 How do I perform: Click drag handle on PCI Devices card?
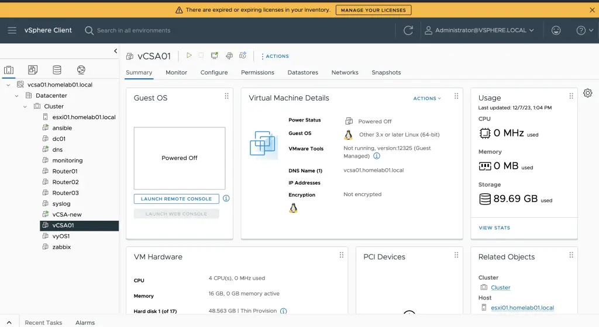(456, 255)
